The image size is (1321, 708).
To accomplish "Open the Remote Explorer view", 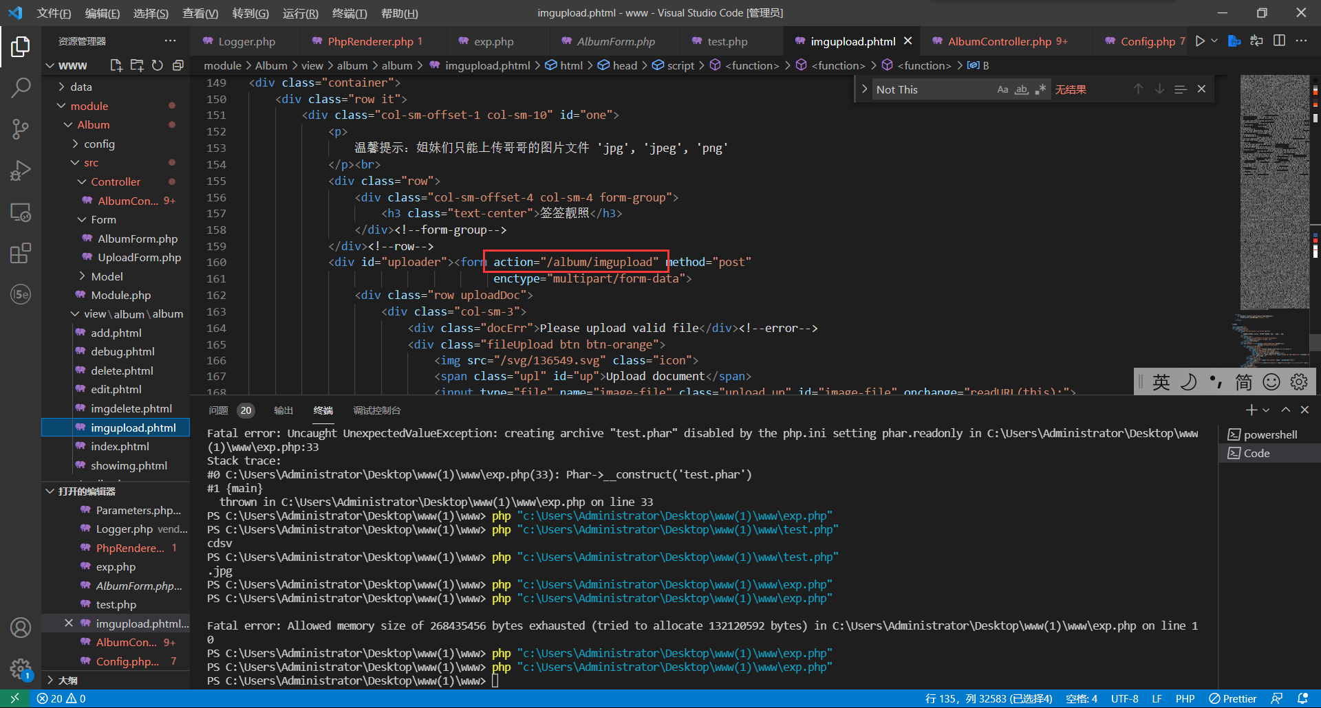I will click(x=21, y=212).
